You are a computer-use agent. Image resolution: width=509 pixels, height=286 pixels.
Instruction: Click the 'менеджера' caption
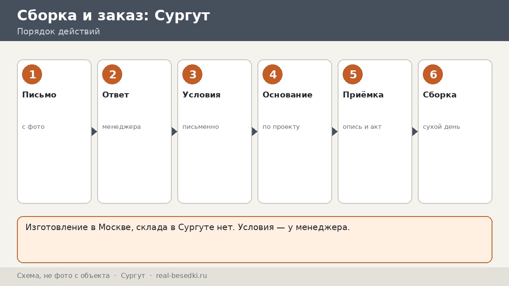tap(121, 127)
